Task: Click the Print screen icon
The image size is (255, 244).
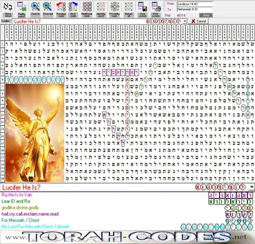Action: tap(156, 6)
